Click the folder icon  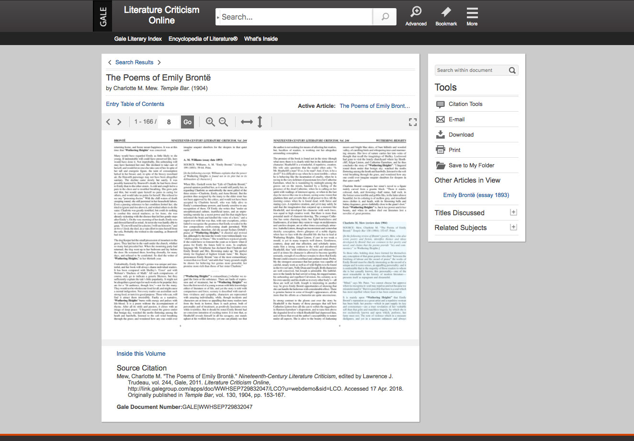(441, 165)
